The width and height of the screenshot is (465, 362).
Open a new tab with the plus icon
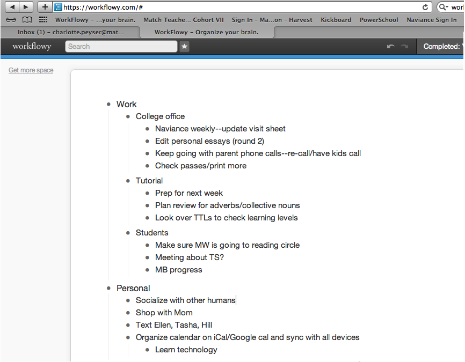click(x=45, y=7)
